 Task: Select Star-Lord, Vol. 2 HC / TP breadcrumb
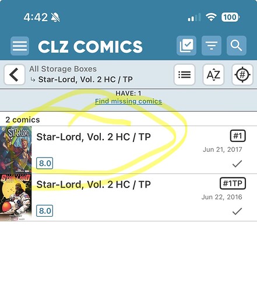86,79
